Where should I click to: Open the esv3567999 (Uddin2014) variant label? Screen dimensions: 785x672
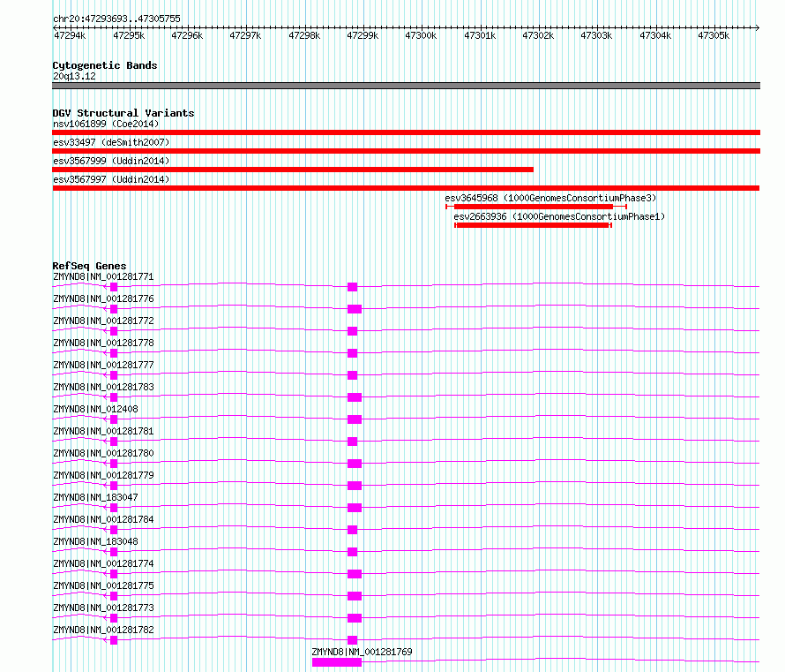point(111,161)
